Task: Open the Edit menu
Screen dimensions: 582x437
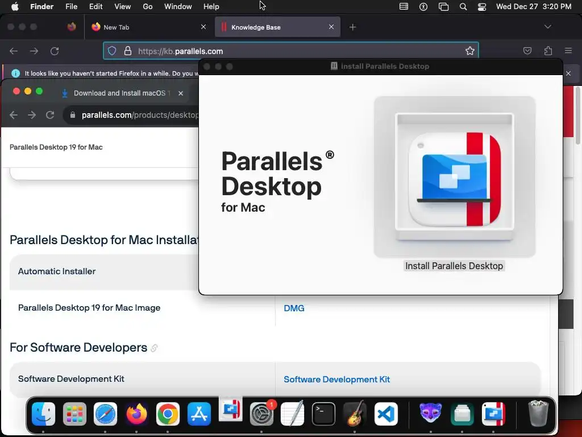Action: click(95, 7)
